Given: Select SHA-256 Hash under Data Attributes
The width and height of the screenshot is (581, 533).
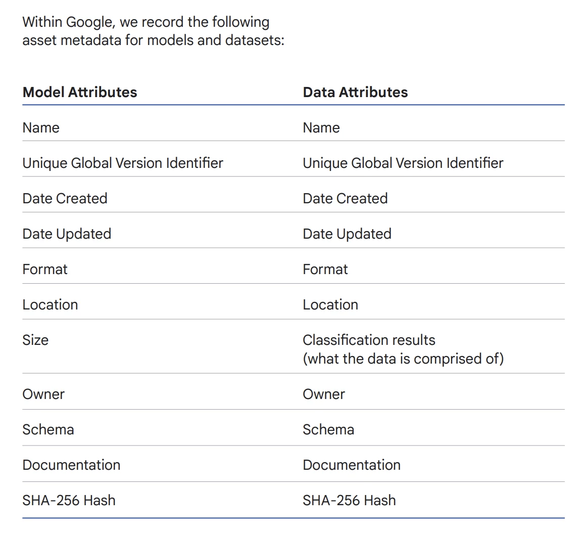Looking at the screenshot, I should click(349, 500).
